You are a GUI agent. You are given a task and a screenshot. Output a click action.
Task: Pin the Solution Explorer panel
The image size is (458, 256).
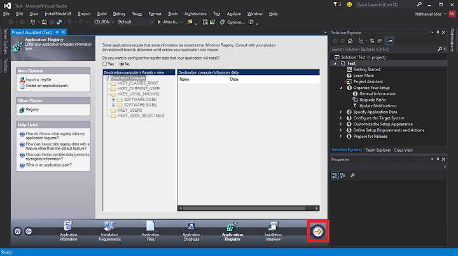(438, 32)
